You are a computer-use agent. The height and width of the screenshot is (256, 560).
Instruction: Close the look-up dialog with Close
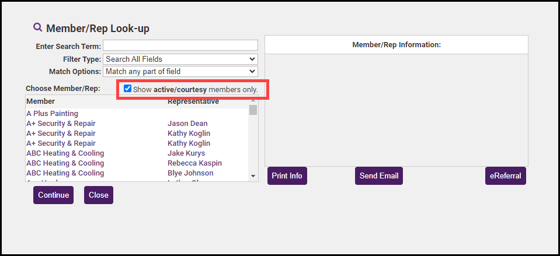98,195
